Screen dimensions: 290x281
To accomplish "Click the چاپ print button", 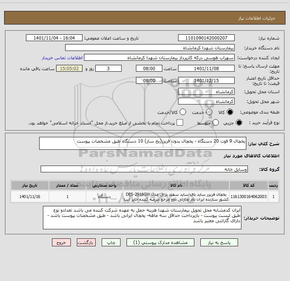I will tap(111, 243).
